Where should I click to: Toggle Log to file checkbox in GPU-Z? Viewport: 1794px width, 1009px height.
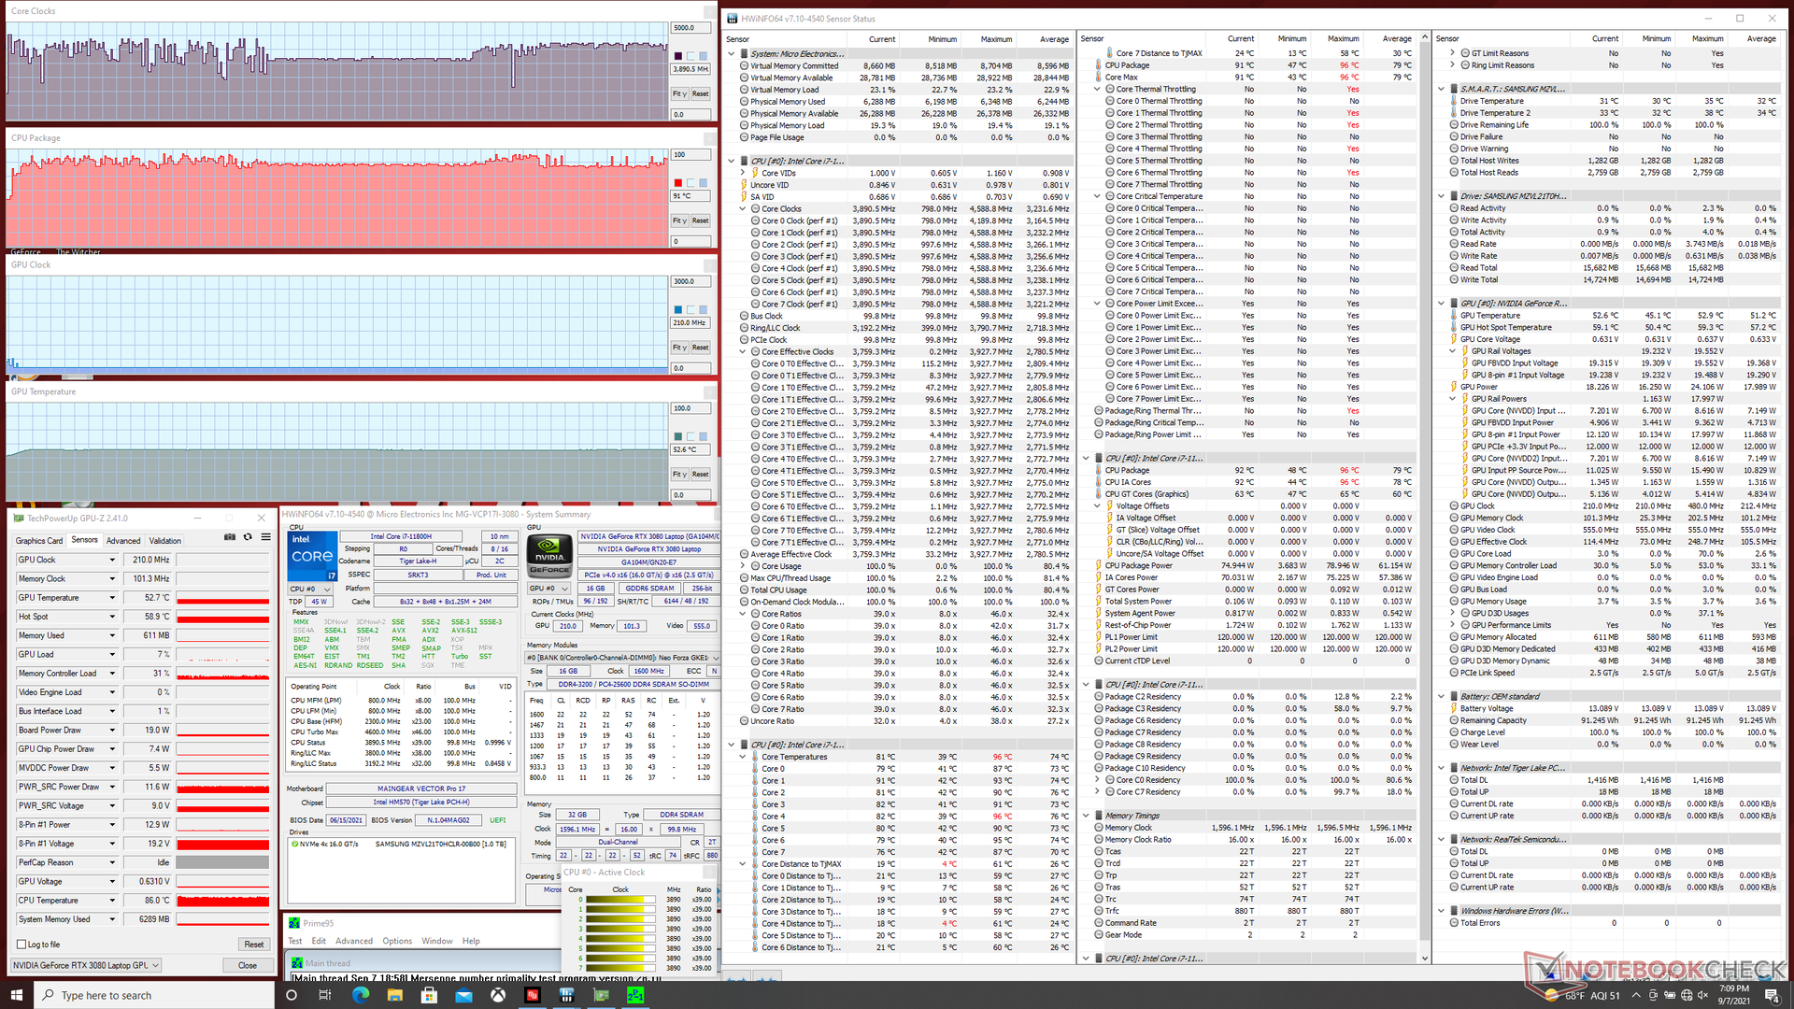click(x=21, y=945)
